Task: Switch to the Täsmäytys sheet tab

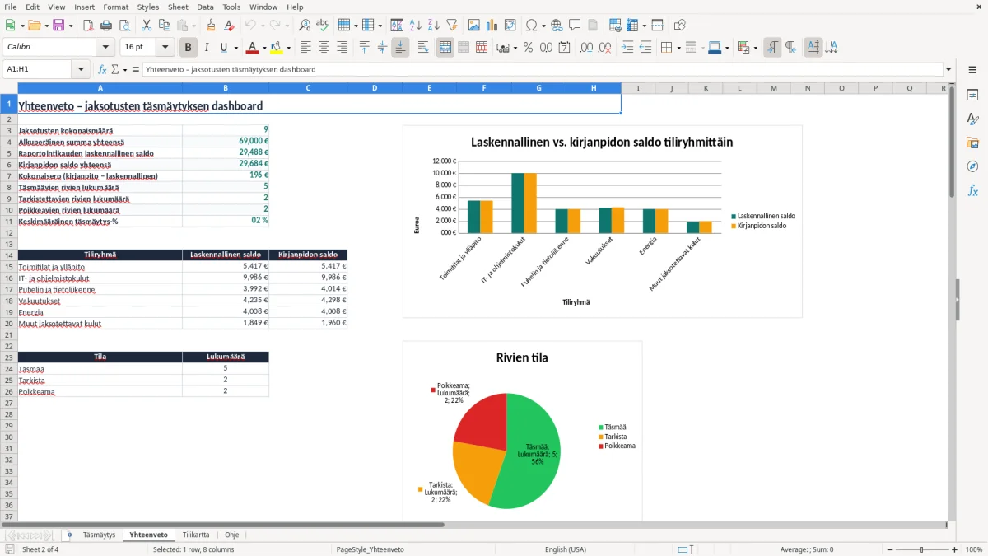Action: click(99, 535)
